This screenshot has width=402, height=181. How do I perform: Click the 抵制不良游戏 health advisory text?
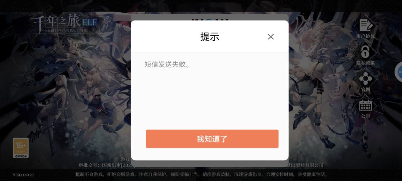pos(201,175)
